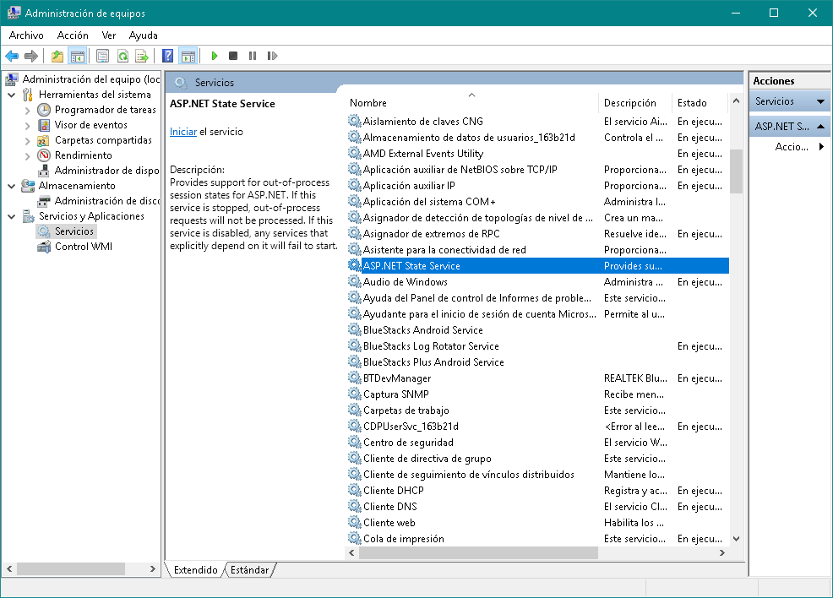Open Properties from the toolbar icon
The image size is (833, 598).
tap(103, 56)
